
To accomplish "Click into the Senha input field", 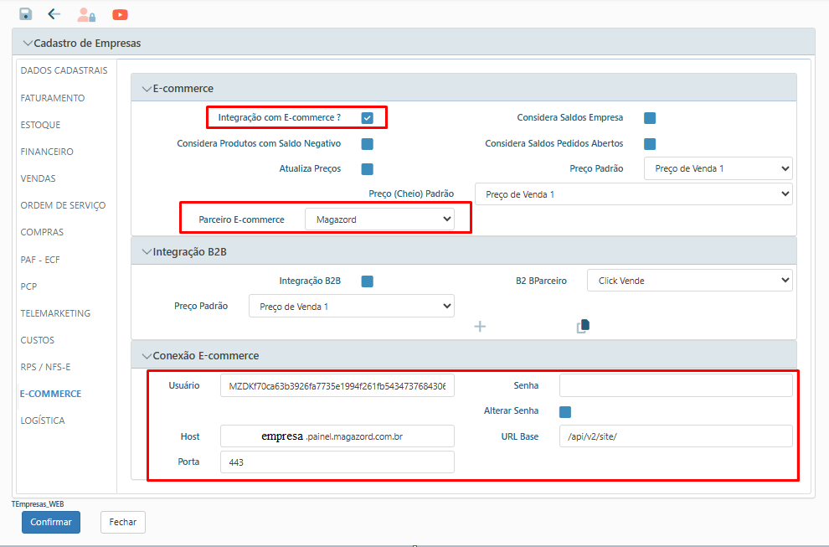I will tap(675, 385).
